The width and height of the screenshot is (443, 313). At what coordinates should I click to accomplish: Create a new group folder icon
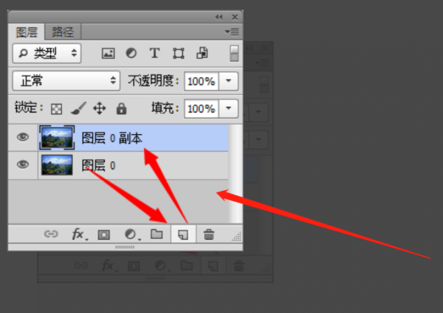pyautogui.click(x=157, y=234)
